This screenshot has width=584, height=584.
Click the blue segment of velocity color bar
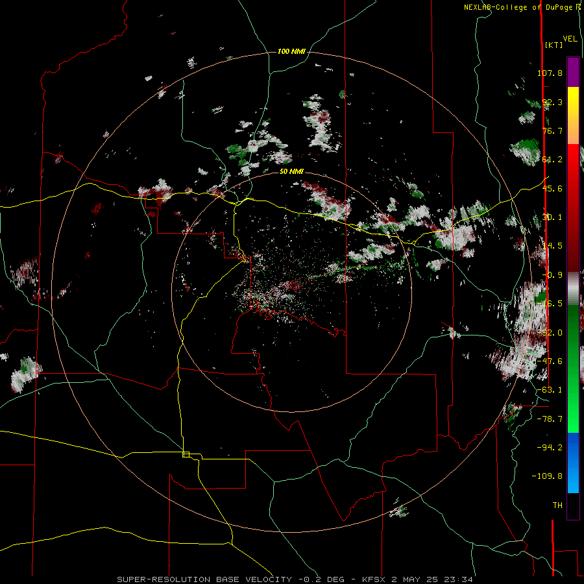pos(573,463)
